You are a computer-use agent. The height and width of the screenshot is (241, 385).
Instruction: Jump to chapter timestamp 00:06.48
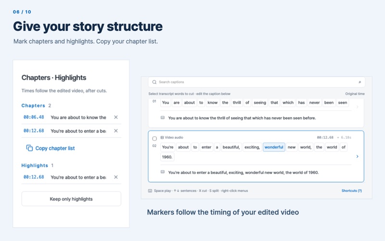pos(34,117)
